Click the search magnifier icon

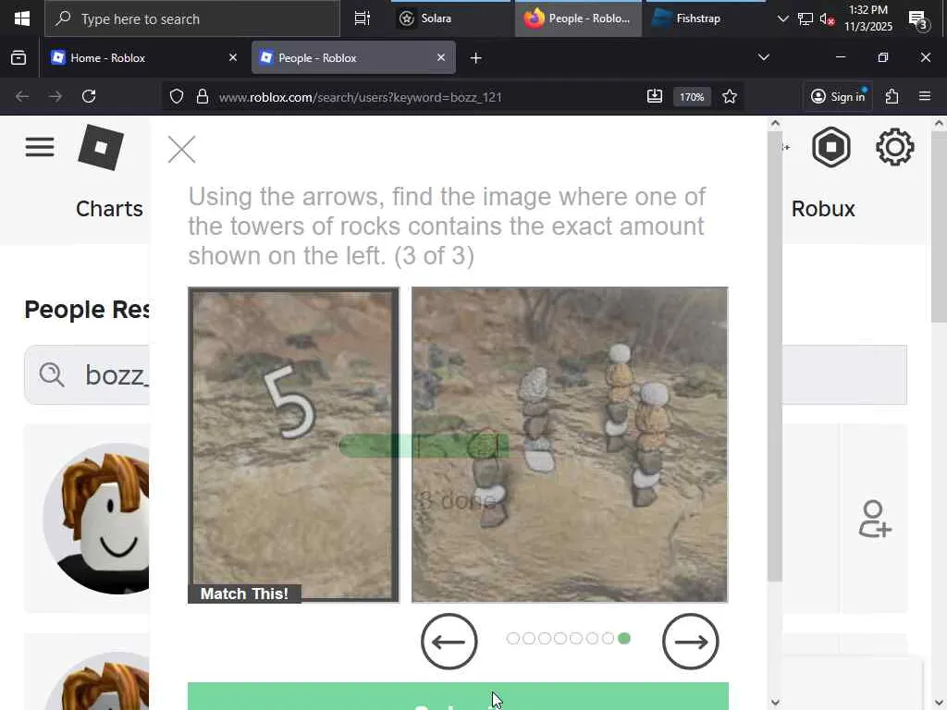click(x=52, y=375)
